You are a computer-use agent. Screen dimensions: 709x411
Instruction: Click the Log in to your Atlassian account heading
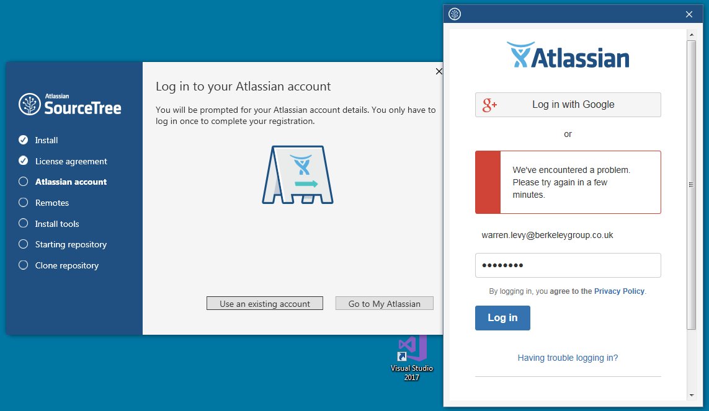tap(243, 86)
